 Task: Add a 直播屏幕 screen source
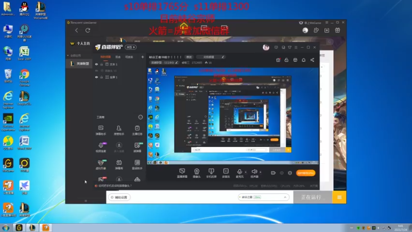[182, 173]
